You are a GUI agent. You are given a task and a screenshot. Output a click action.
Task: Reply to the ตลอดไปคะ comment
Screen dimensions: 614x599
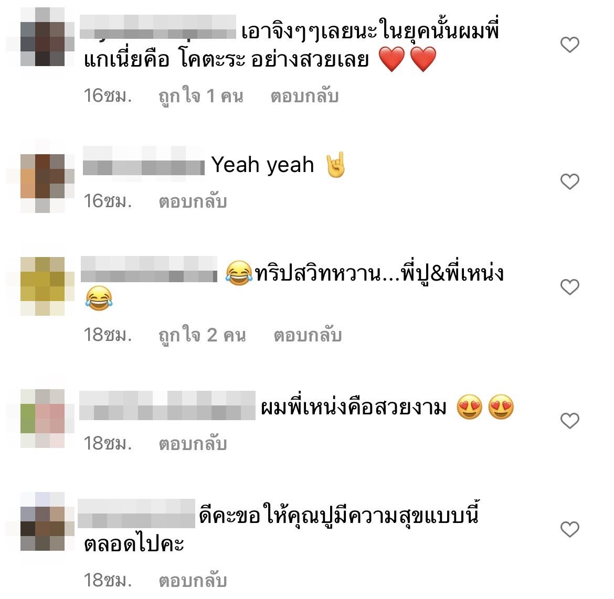pos(193,581)
